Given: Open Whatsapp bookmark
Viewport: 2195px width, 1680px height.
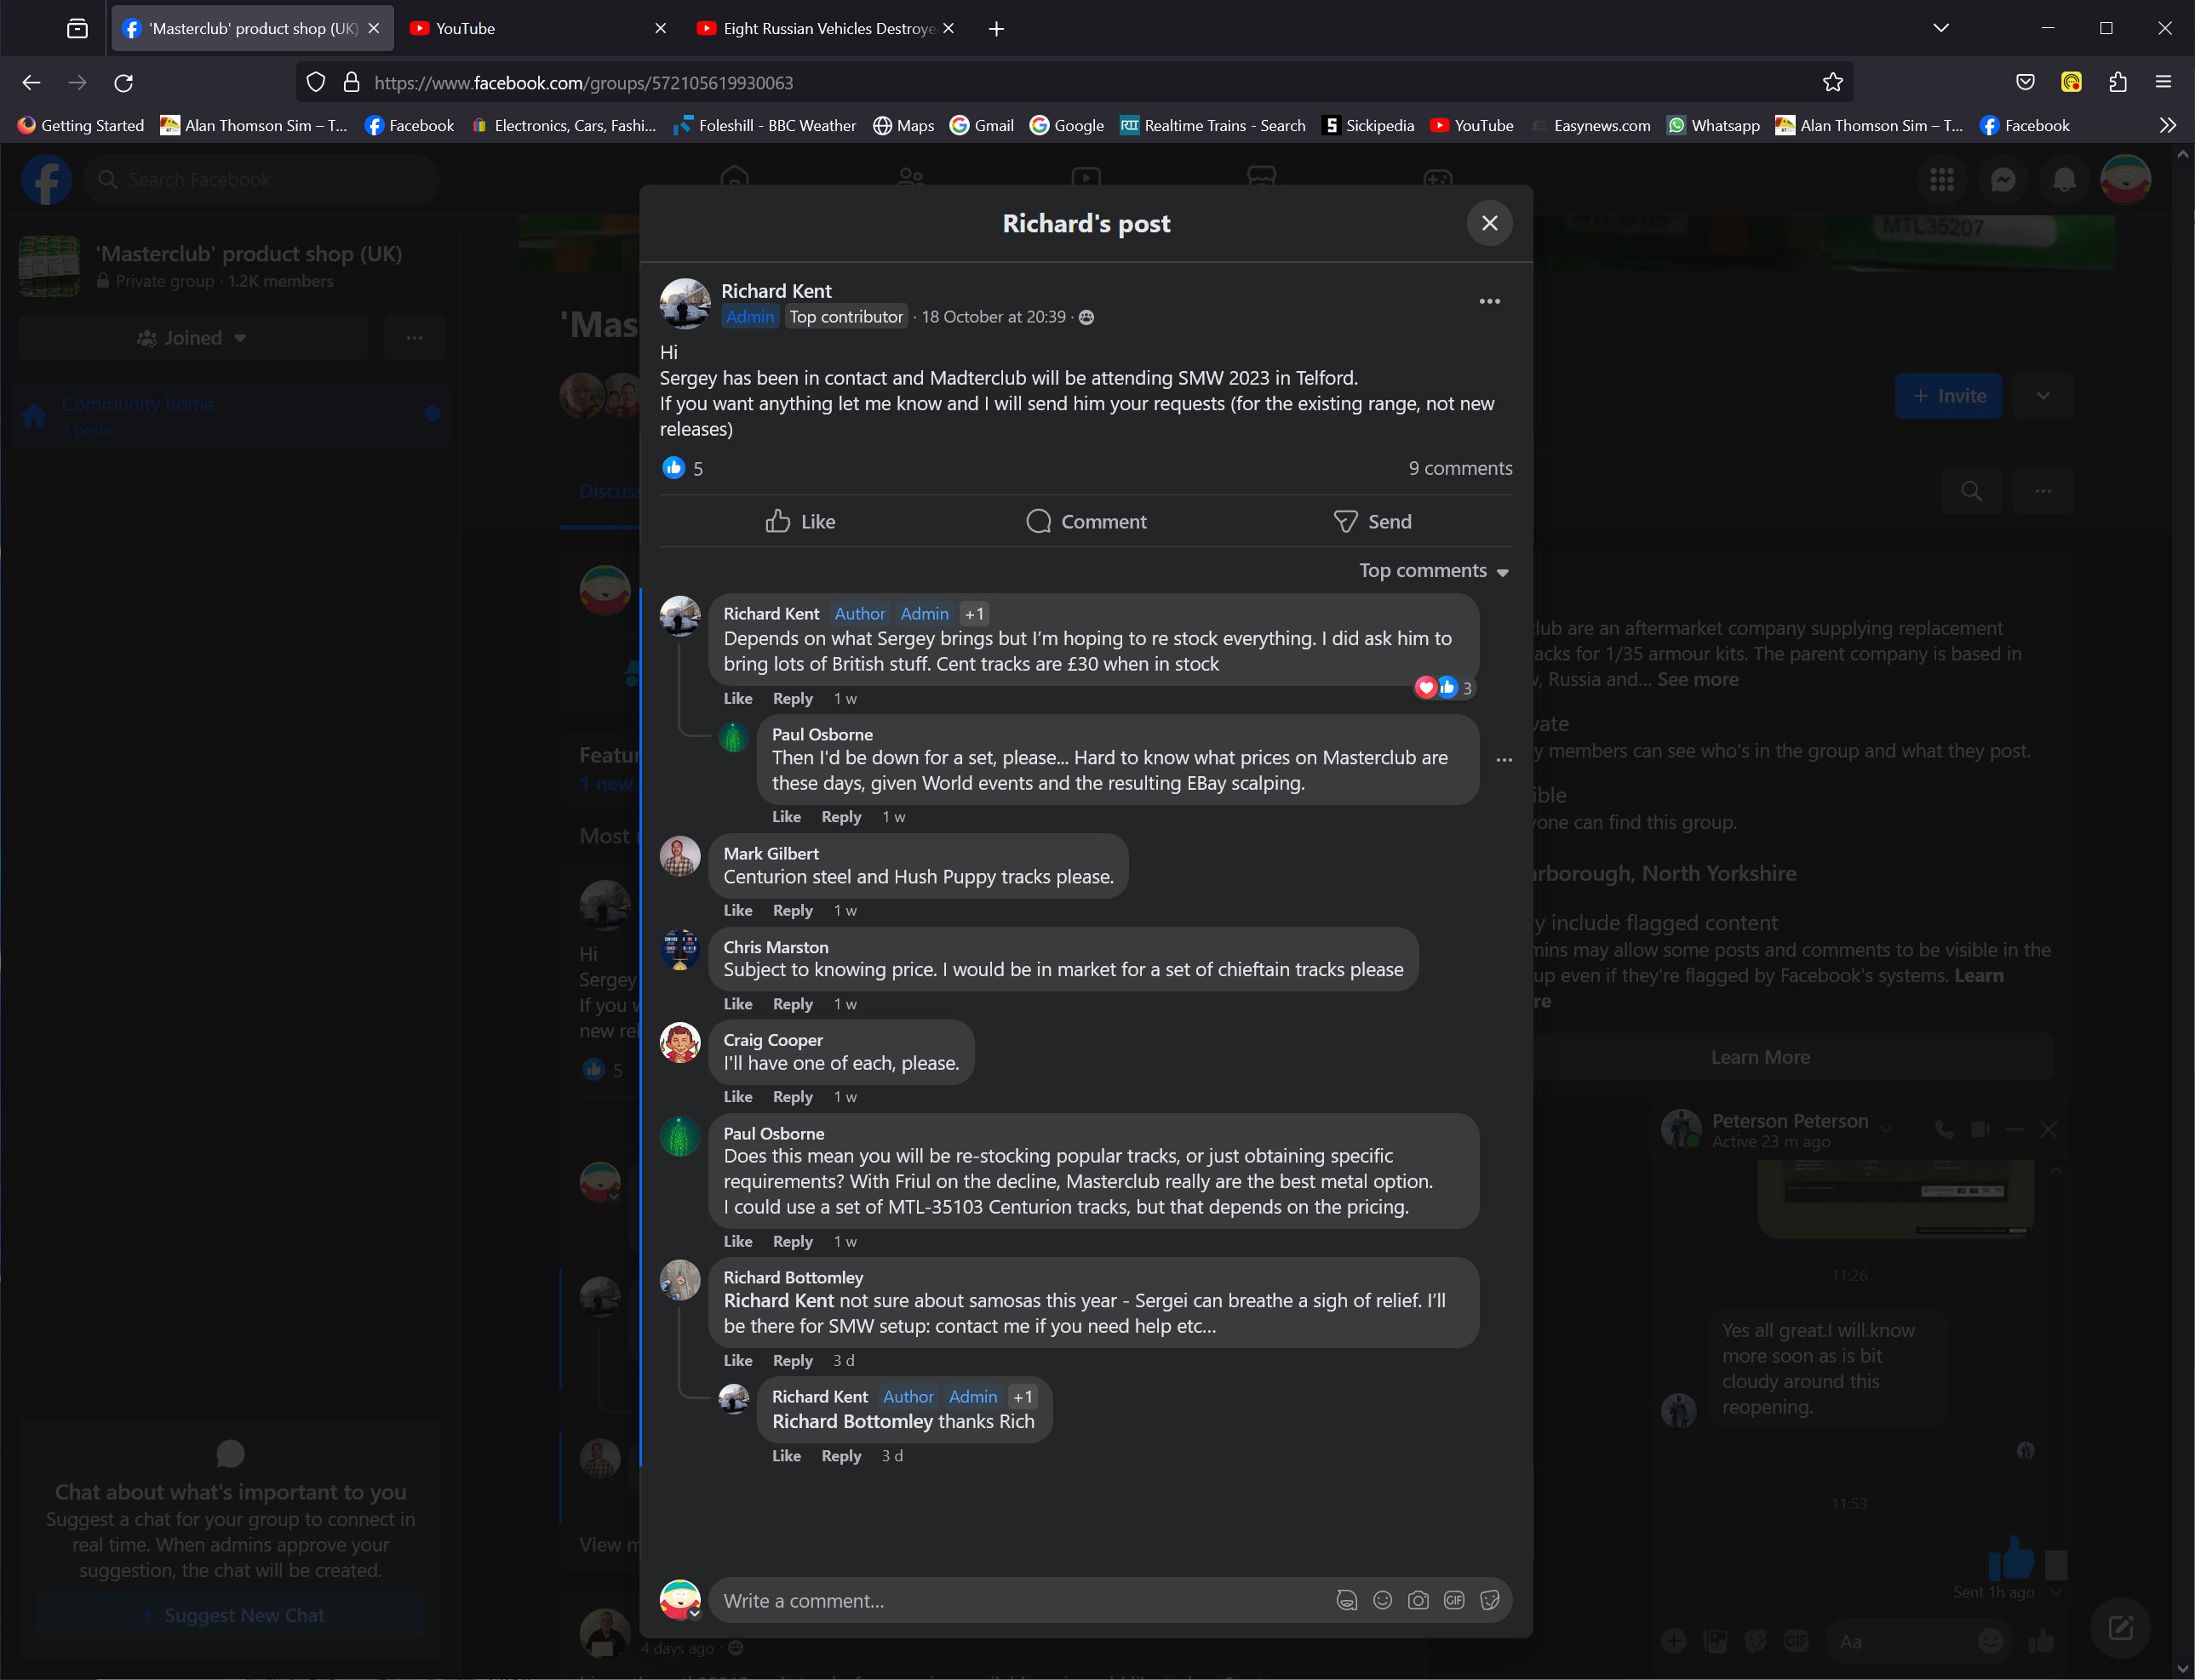Looking at the screenshot, I should (1713, 125).
